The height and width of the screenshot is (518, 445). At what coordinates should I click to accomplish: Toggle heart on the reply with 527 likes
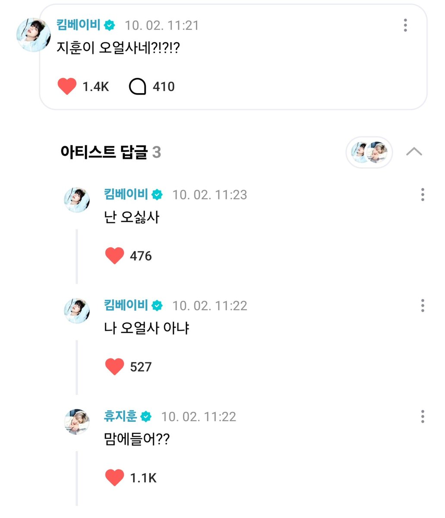coord(114,367)
